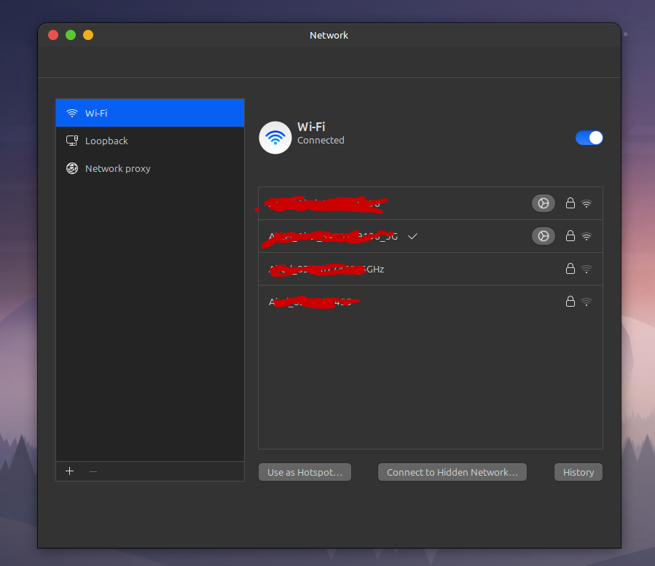The image size is (655, 566).
Task: Select the last network in list
Action: (x=431, y=302)
